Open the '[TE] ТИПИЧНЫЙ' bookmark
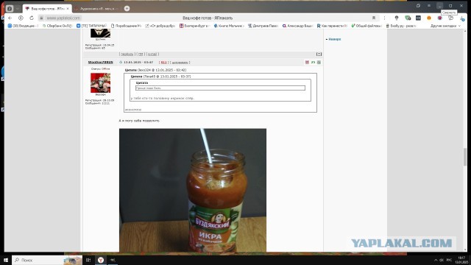The height and width of the screenshot is (265, 471). tap(91, 26)
